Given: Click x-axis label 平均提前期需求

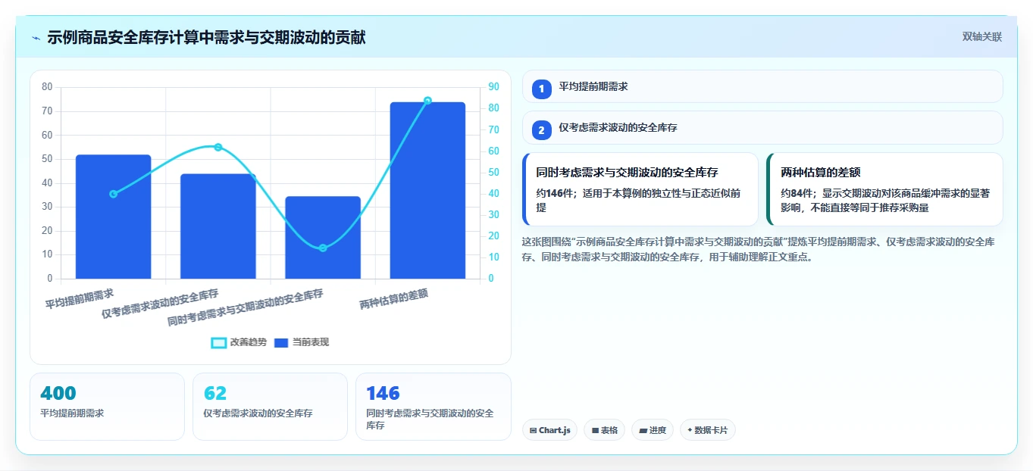Looking at the screenshot, I should click(80, 298).
